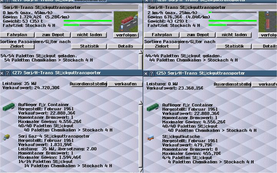Click the scroll-down arrow in window (27) vehicle list
Screen dimensions: 277x173
141,170
